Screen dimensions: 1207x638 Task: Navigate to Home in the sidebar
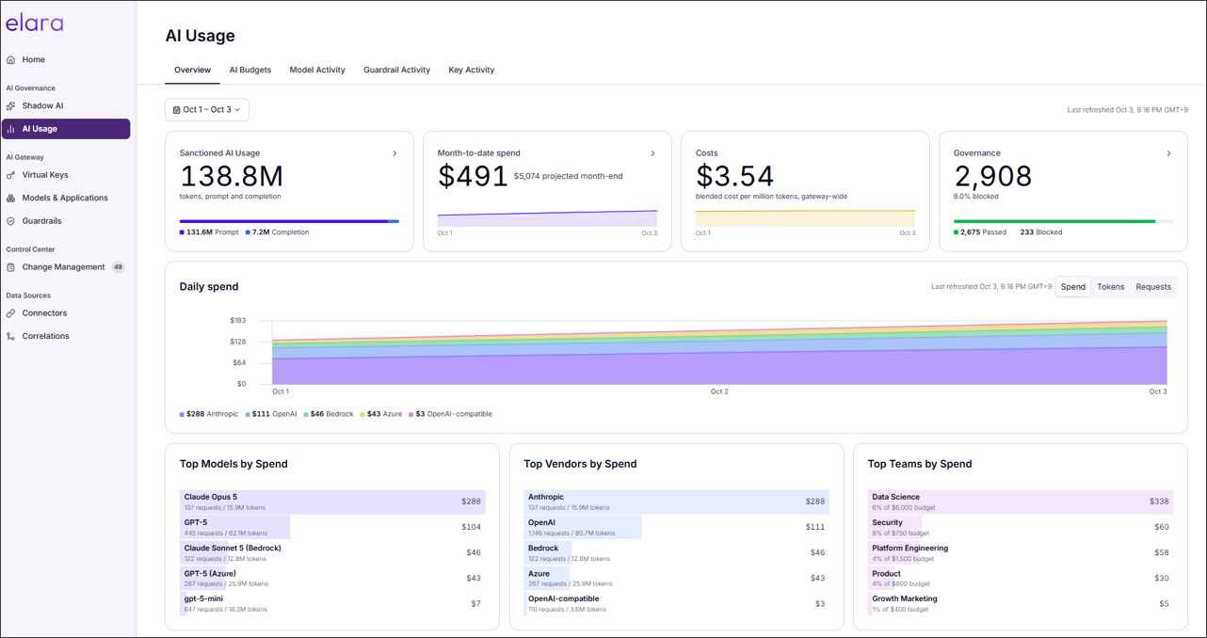coord(66,59)
